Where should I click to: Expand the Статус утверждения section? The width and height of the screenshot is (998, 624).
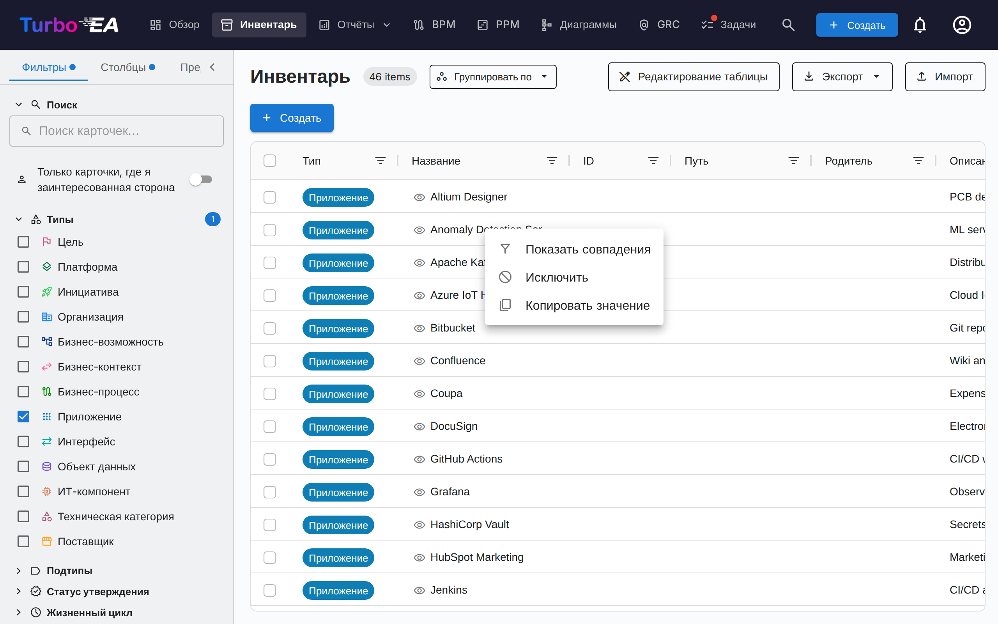[19, 591]
